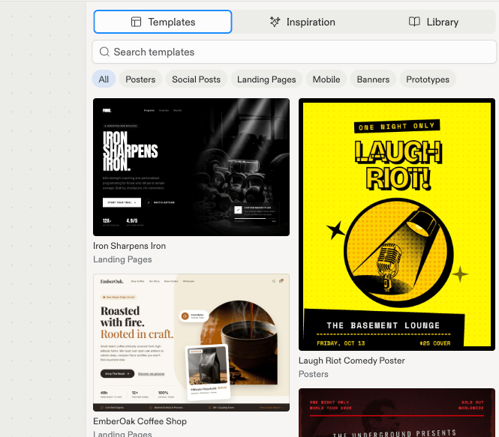Select the All filter chip
The image size is (499, 437).
coord(104,79)
